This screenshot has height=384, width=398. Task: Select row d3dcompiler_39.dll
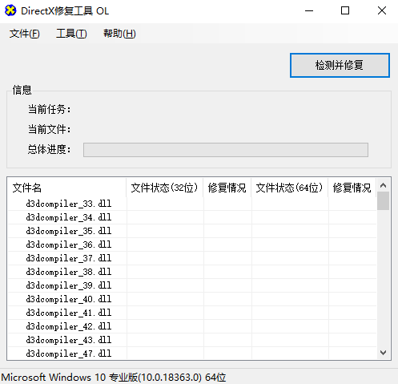[192, 285]
